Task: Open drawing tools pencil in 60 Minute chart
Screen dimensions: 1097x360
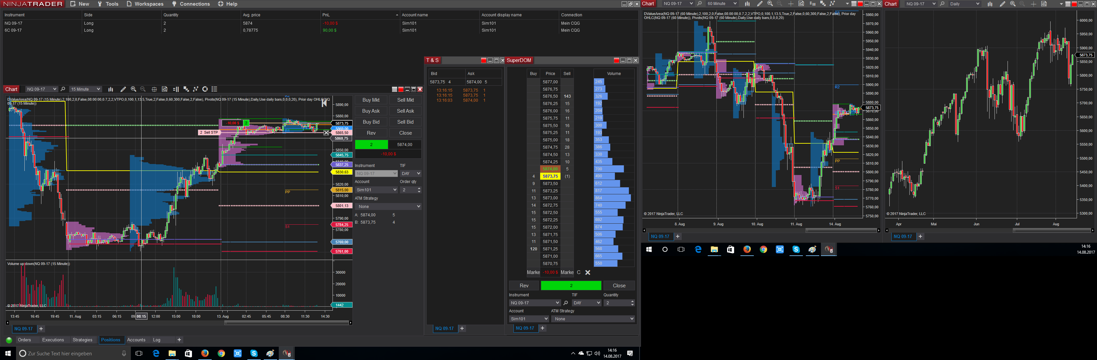Action: pyautogui.click(x=760, y=4)
